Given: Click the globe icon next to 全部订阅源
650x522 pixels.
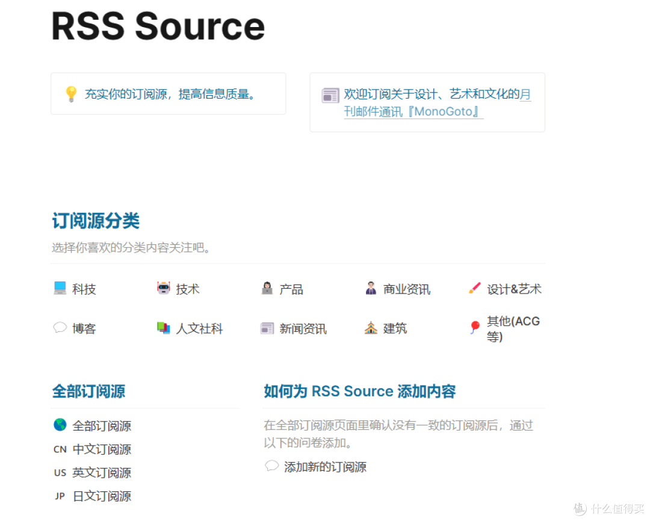Looking at the screenshot, I should [59, 425].
